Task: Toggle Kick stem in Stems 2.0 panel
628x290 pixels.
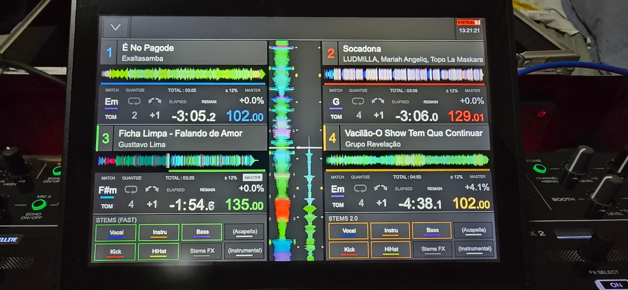Action: point(349,250)
